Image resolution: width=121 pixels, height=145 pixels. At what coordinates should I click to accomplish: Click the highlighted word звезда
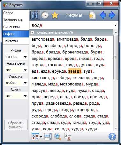tap(75, 71)
